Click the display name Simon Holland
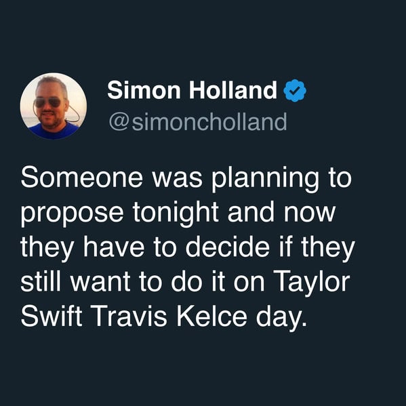Screen dimensions: 406x406 [192, 90]
